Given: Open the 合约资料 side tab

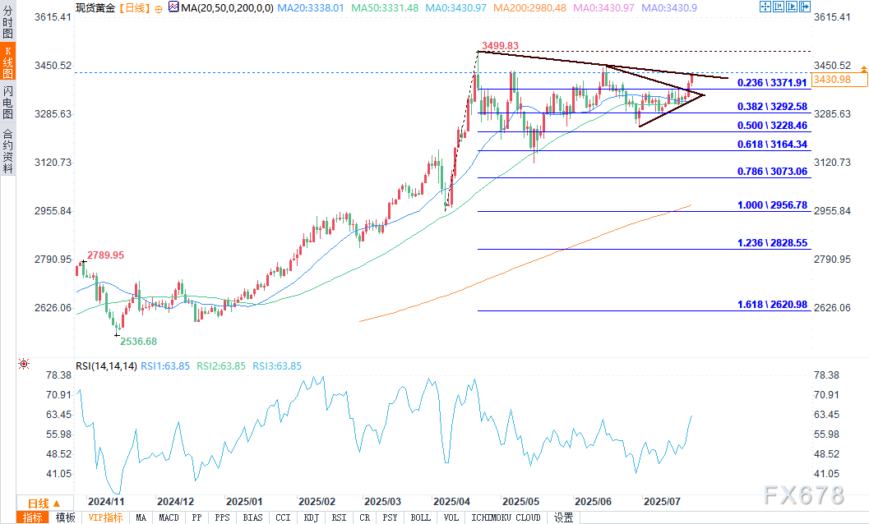Looking at the screenshot, I should 7,150.
